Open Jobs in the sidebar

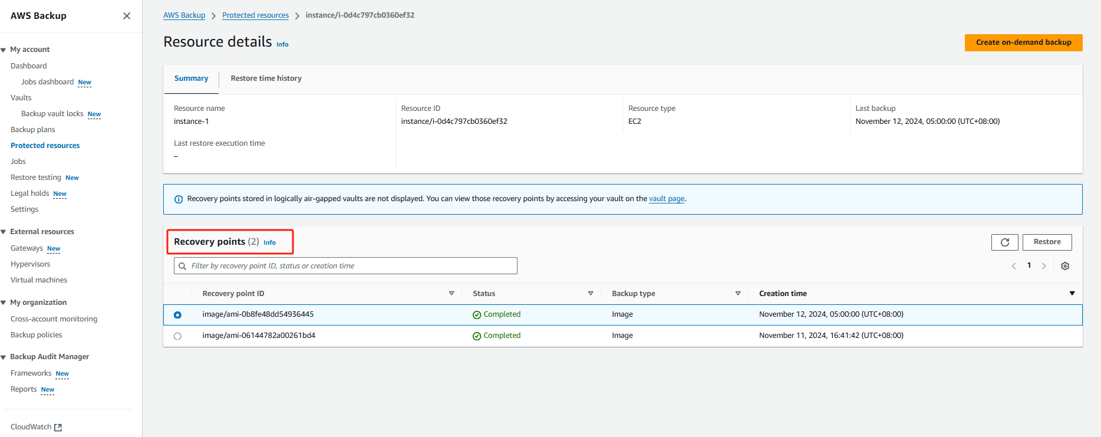pos(18,162)
